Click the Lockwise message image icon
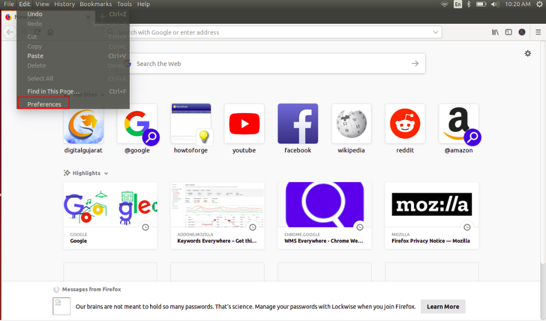 click(62, 306)
